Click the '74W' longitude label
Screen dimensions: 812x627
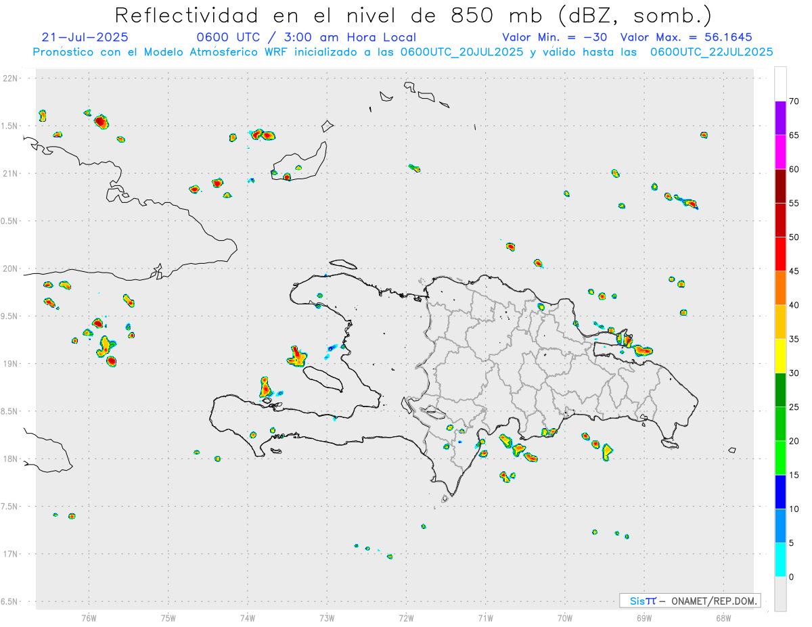pyautogui.click(x=248, y=617)
